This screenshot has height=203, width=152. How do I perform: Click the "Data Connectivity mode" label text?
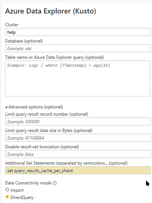pyautogui.click(x=28, y=183)
